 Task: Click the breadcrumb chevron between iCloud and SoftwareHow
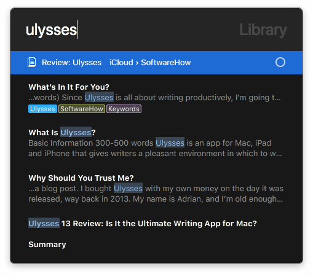pyautogui.click(x=137, y=63)
